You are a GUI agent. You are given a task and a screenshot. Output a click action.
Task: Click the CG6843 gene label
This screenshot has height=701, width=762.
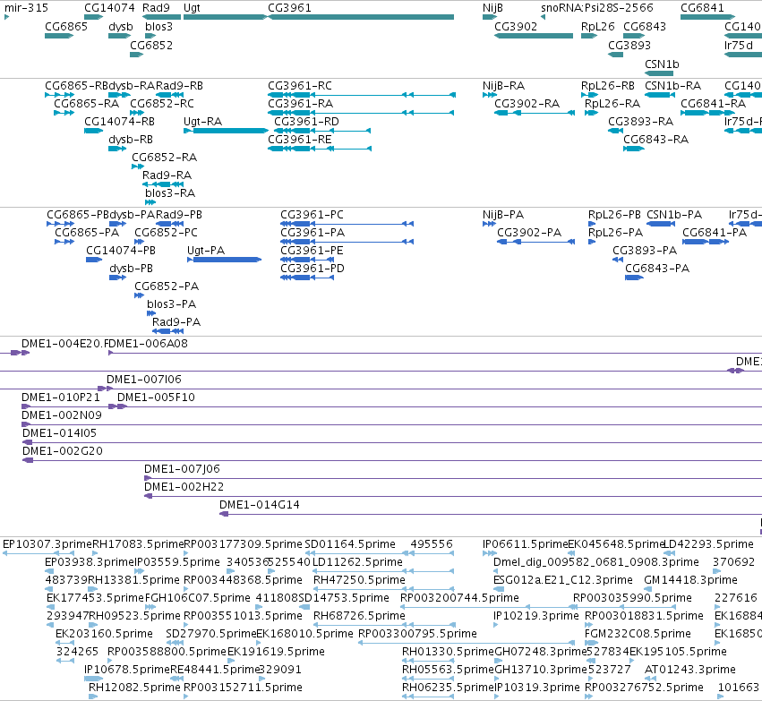645,26
